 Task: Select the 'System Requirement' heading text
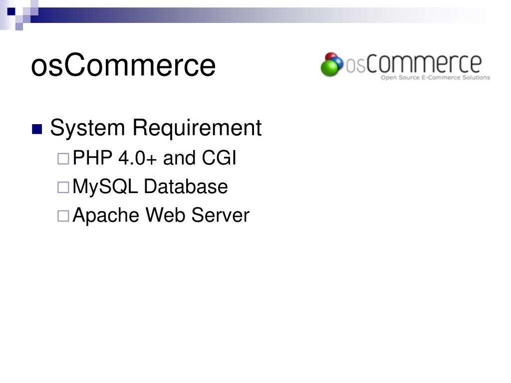pos(156,128)
